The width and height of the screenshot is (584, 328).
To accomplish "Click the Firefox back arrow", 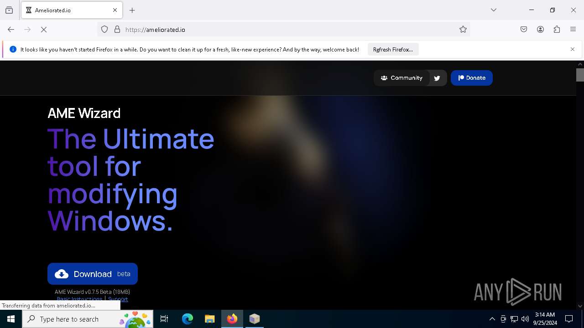I will [11, 30].
